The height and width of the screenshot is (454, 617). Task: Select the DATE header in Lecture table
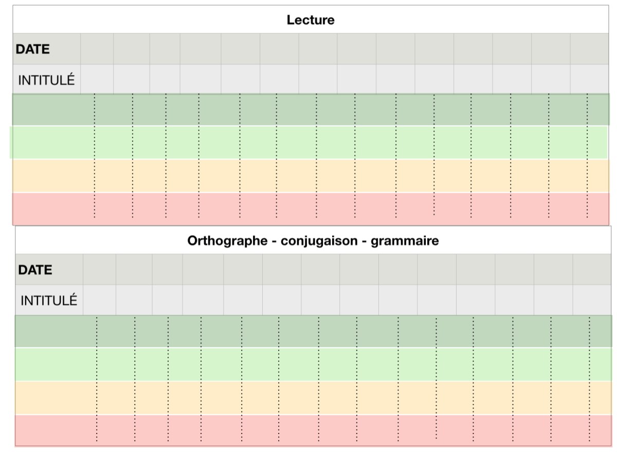tap(33, 49)
